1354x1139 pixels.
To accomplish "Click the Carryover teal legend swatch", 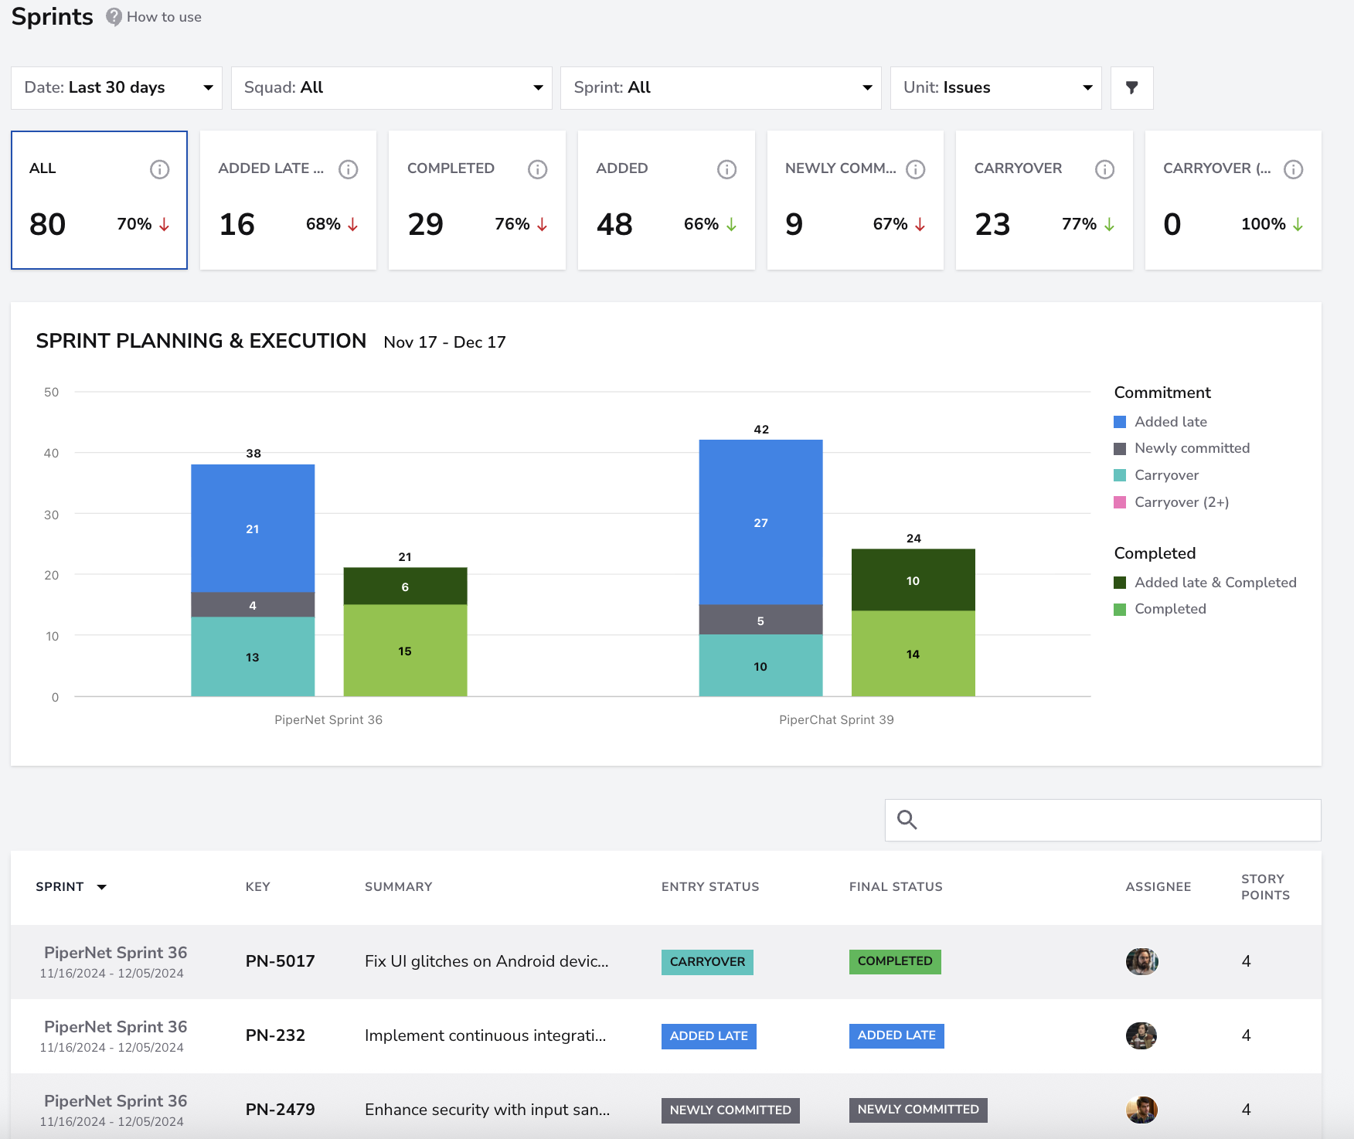I will [1120, 475].
